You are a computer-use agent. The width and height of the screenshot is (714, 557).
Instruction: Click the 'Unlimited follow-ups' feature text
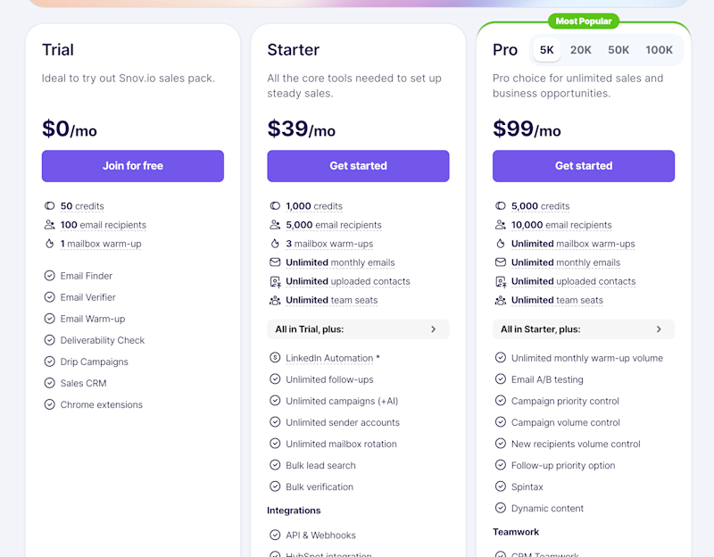coord(329,379)
